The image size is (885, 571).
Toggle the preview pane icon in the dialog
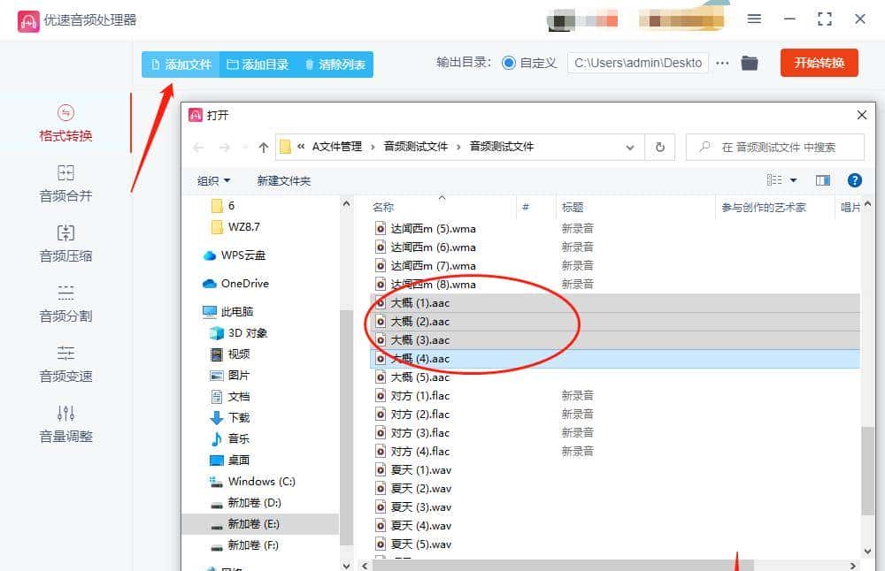point(822,180)
